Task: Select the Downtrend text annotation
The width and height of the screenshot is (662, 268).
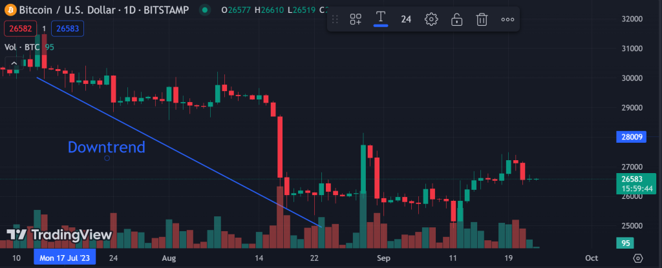Action: (x=107, y=147)
